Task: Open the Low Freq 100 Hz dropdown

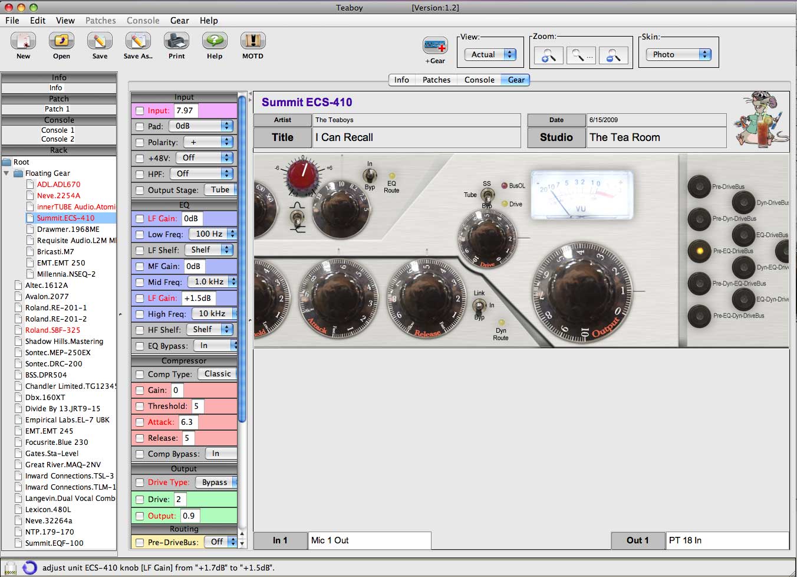Action: 212,234
